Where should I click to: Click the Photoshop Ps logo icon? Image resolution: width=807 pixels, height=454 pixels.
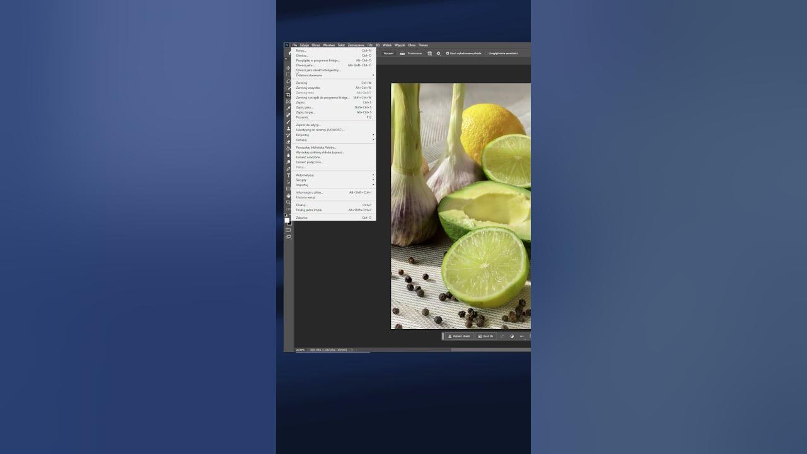286,45
